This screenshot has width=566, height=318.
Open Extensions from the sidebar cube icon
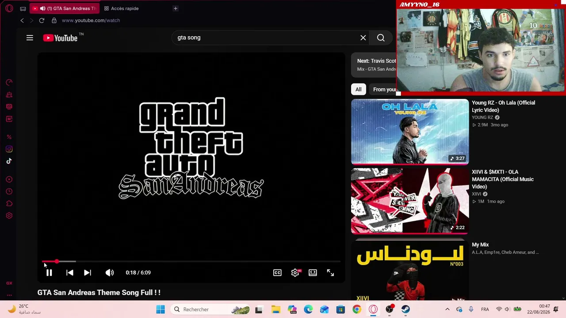tap(9, 204)
